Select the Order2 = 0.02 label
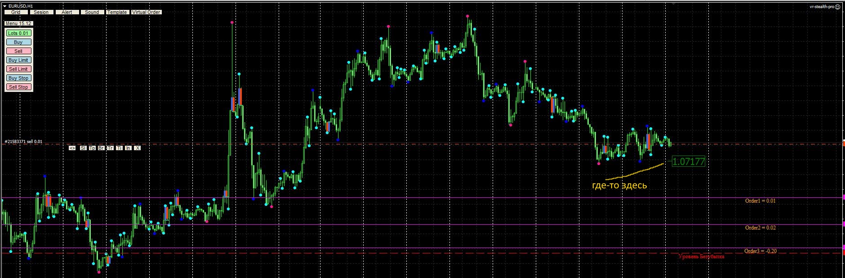The height and width of the screenshot is (278, 845). tap(760, 228)
